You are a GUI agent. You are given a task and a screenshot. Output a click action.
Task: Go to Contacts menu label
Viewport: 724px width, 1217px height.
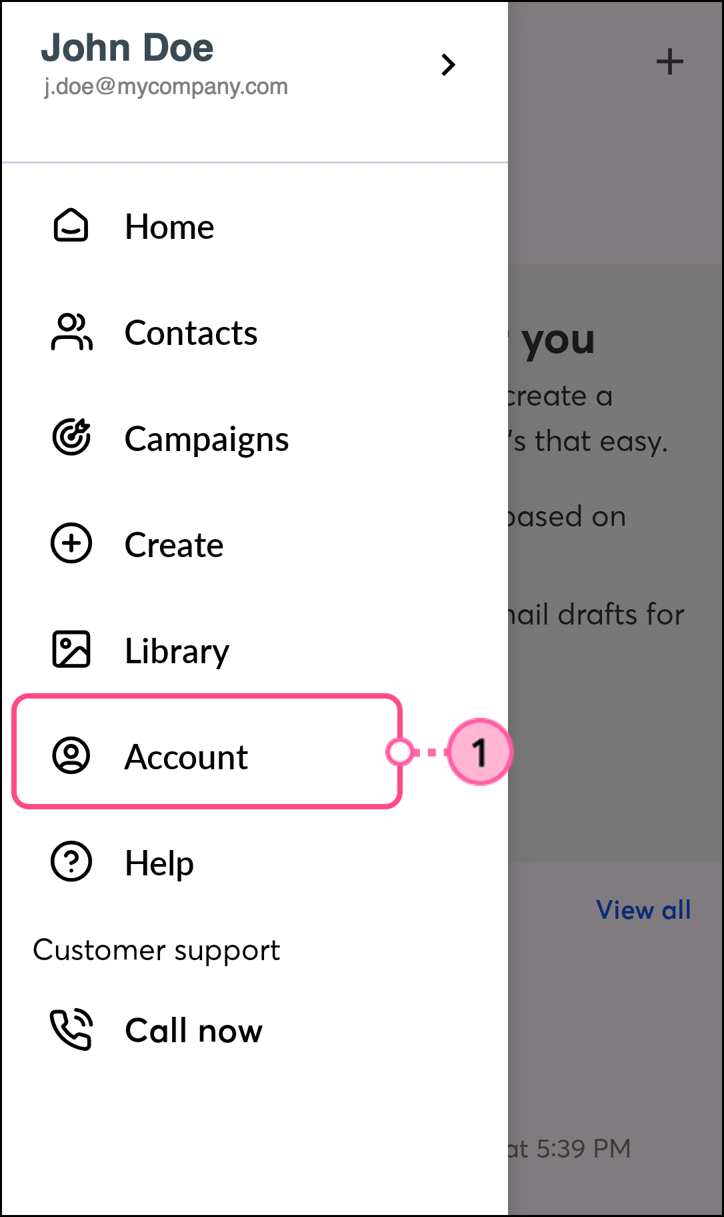[191, 333]
